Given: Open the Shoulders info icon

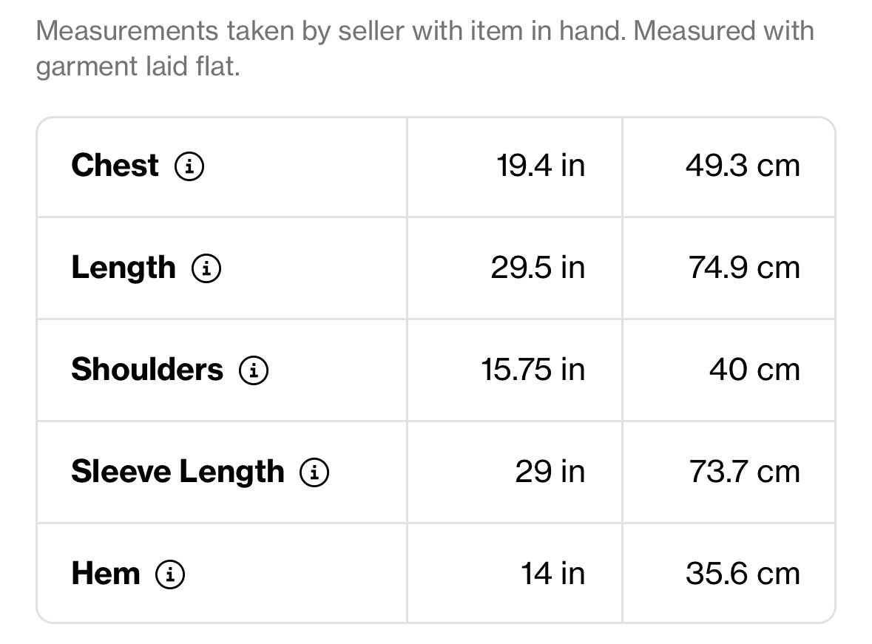Looking at the screenshot, I should click(254, 370).
